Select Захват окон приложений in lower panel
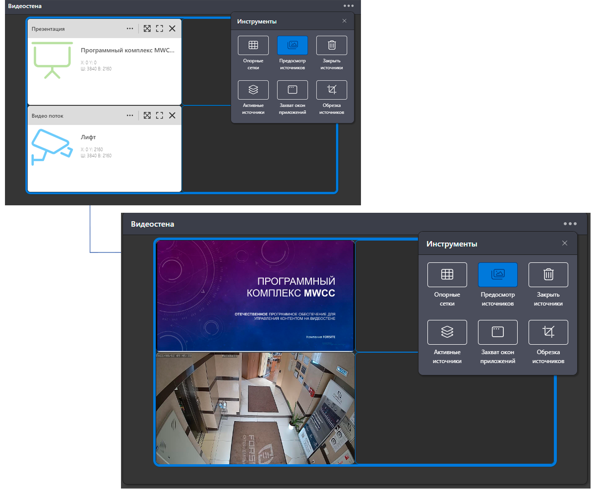Image resolution: width=596 pixels, height=493 pixels. click(498, 332)
